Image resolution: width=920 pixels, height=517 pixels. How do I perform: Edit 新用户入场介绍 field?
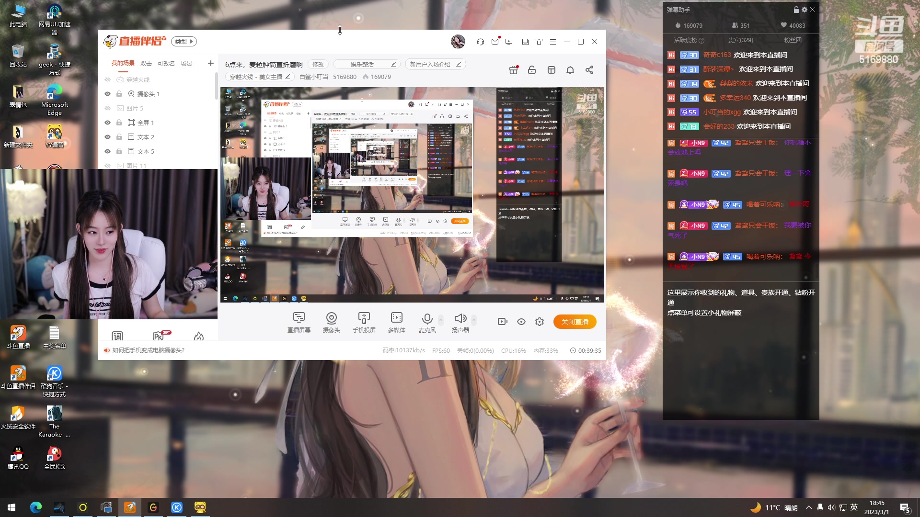[x=436, y=64]
